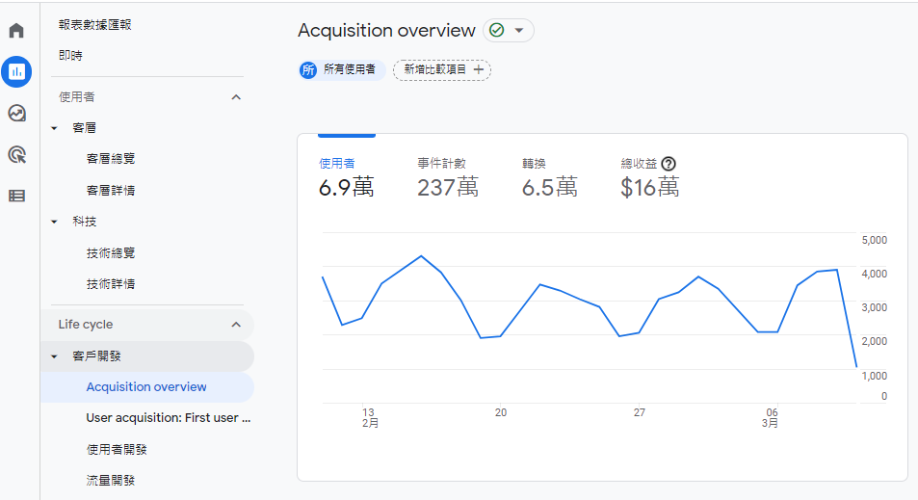Select Acquisition overview in the sidebar
Viewport: 918px width, 500px height.
point(146,387)
